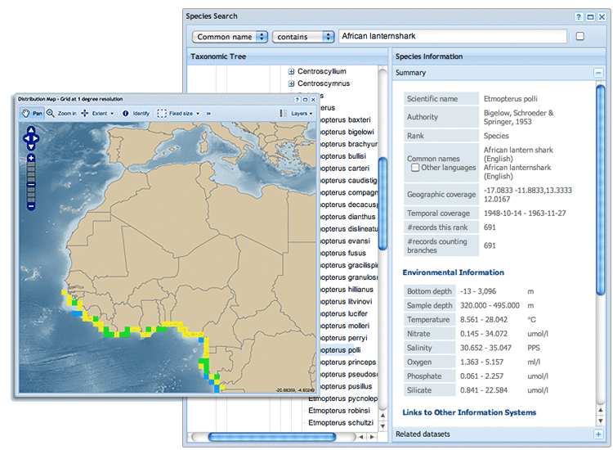Toggle Other languages checkbox

tap(415, 168)
